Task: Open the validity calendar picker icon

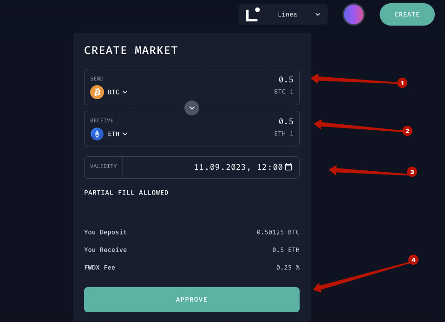Action: [288, 167]
